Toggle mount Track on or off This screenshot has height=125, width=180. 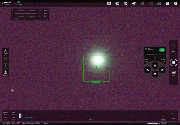(x=163, y=60)
